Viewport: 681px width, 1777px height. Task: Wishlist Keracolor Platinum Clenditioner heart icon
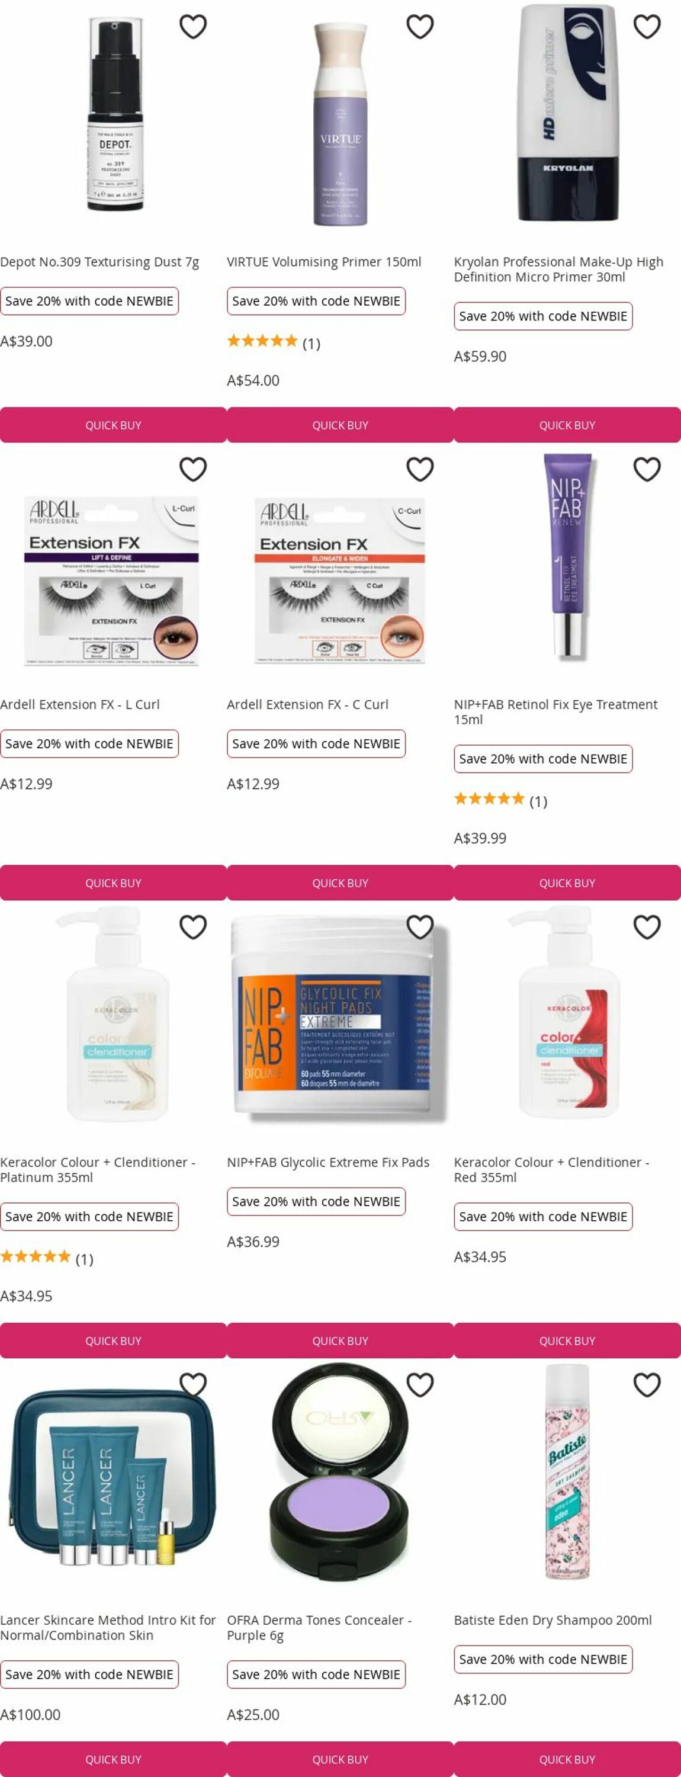193,927
